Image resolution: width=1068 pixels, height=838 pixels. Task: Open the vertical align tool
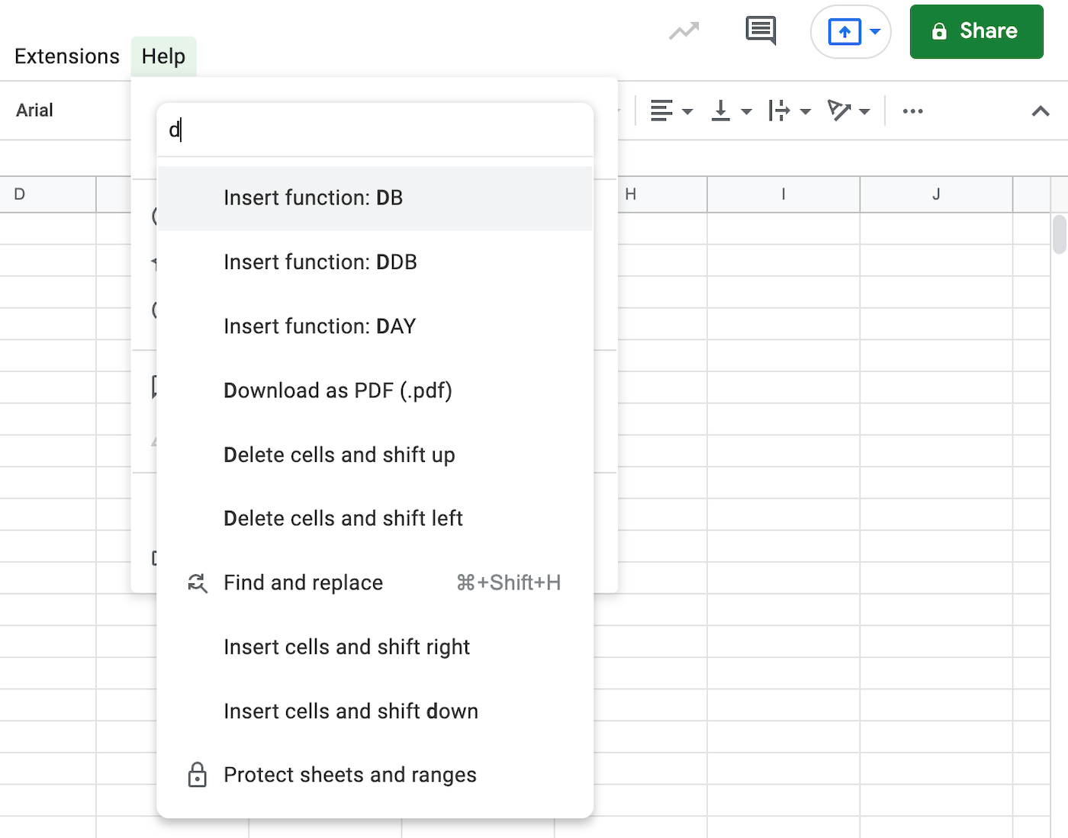pyautogui.click(x=720, y=111)
